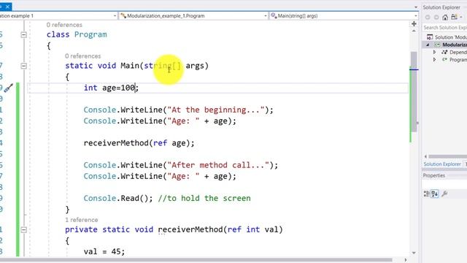The image size is (467, 263).
Task: Click the screwdriver quick actions icon
Action: (8, 88)
